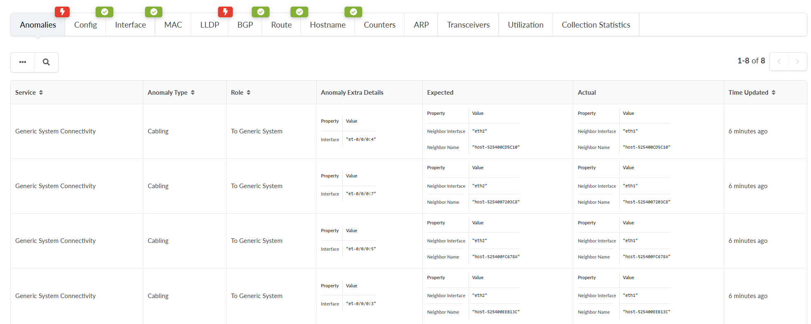
Task: Click the green check badge above Route
Action: click(300, 12)
